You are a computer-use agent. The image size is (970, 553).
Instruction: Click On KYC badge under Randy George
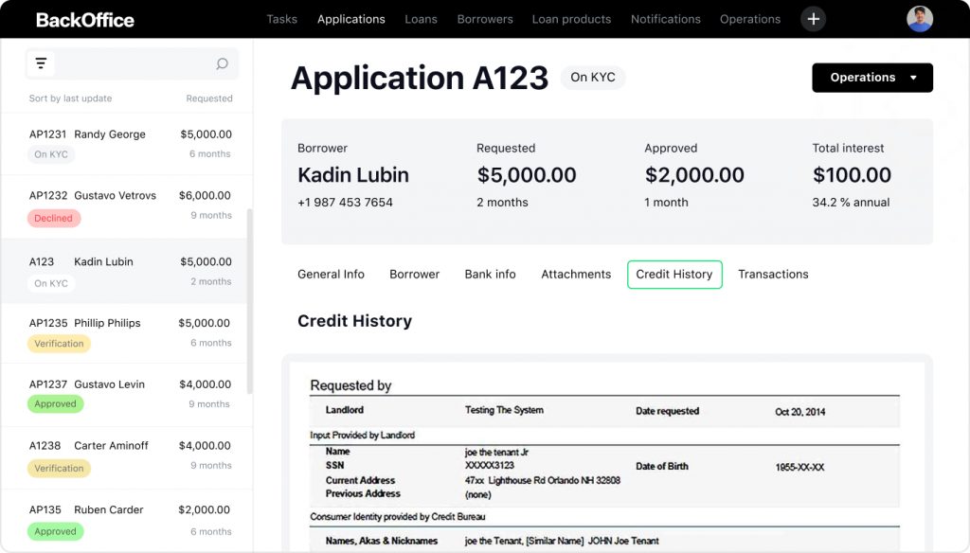(x=51, y=154)
